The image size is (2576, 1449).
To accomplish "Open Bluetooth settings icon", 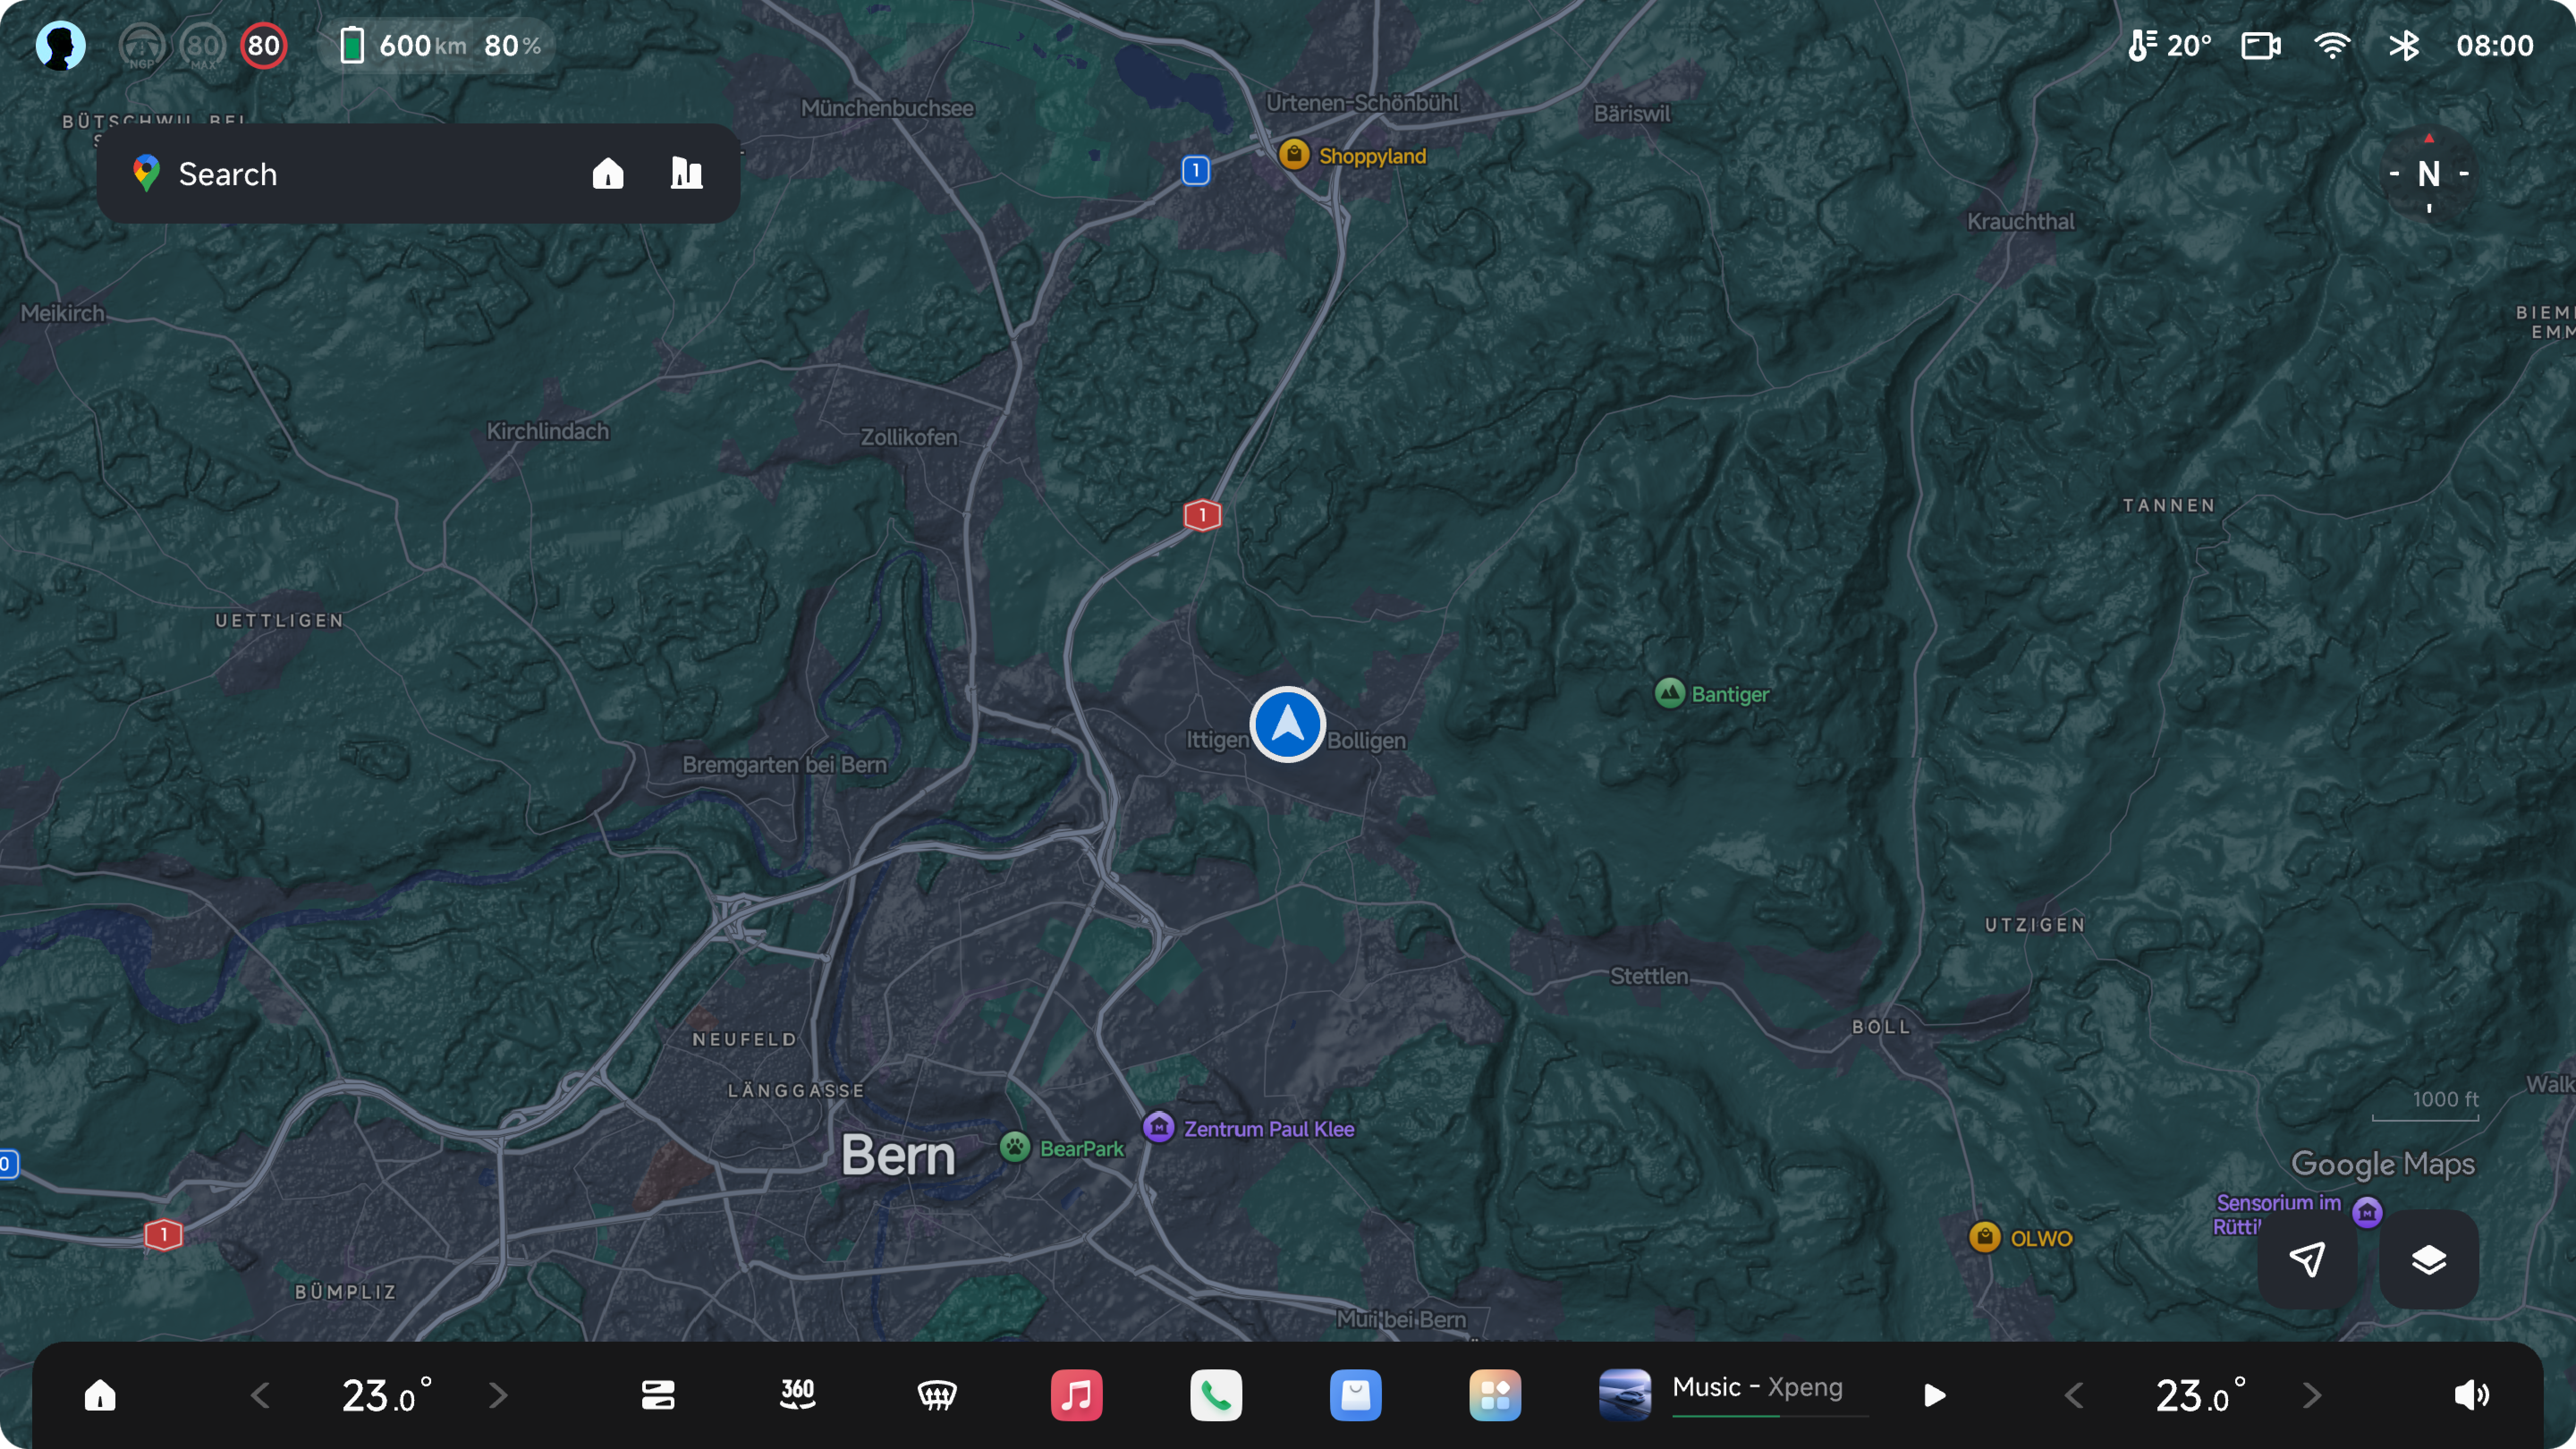I will (x=2404, y=45).
